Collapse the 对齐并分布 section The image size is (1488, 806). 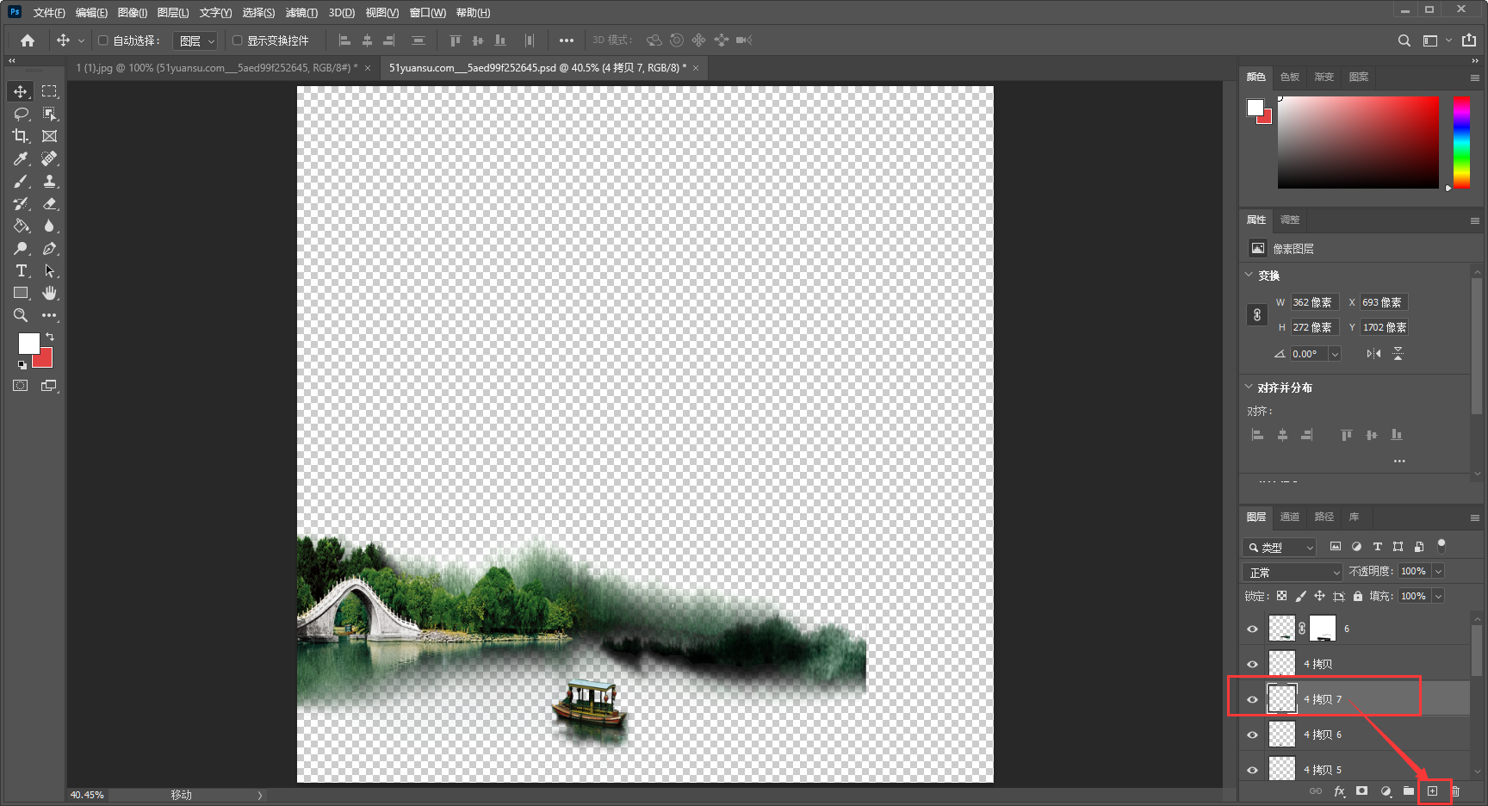[1249, 387]
